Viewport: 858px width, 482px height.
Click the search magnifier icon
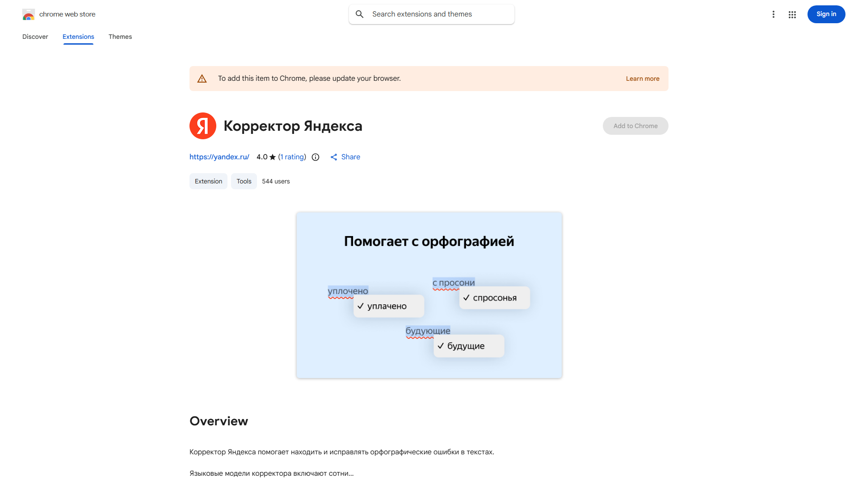click(359, 14)
